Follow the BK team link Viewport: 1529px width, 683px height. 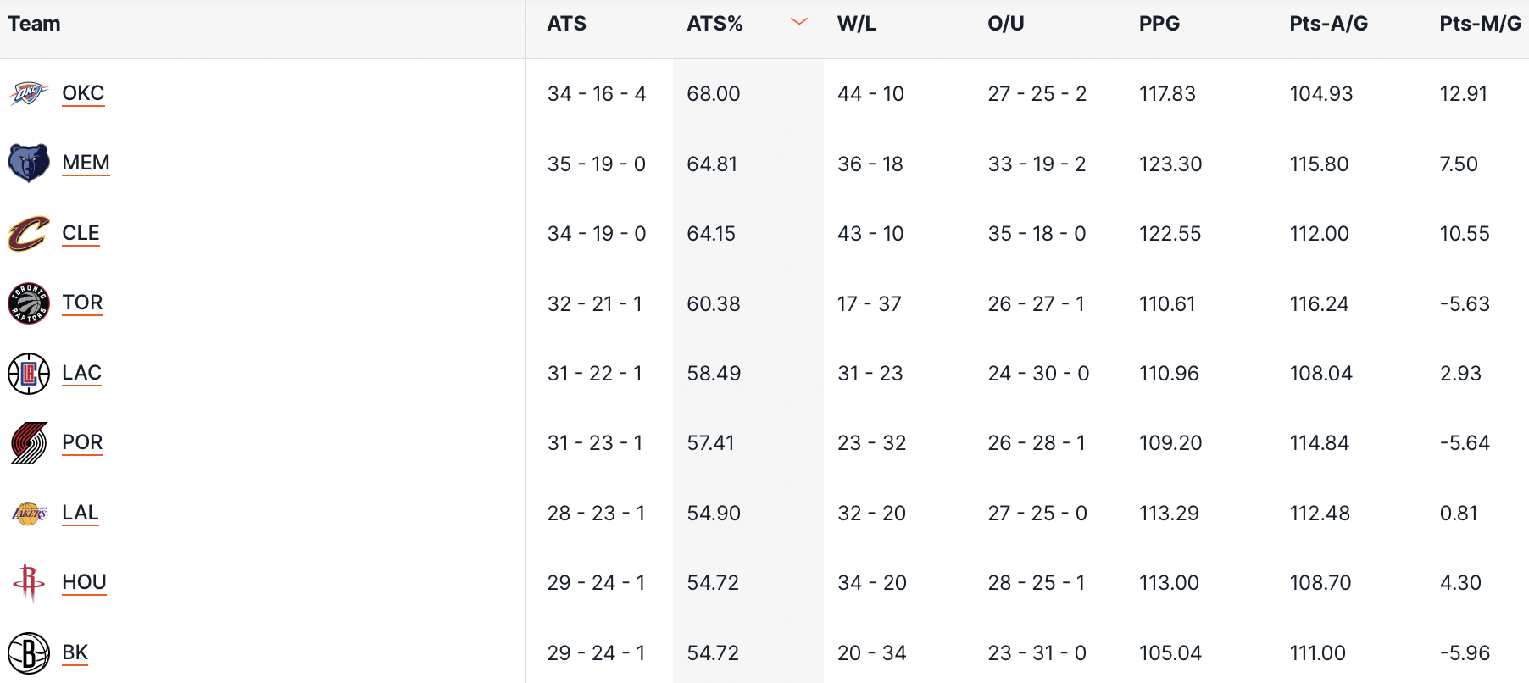75,652
